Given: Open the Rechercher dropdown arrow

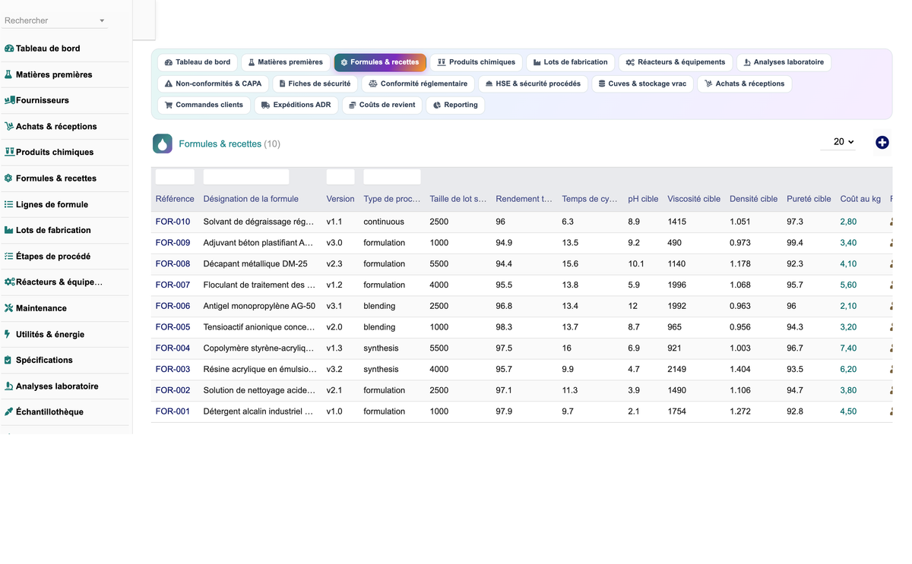Looking at the screenshot, I should click(102, 20).
